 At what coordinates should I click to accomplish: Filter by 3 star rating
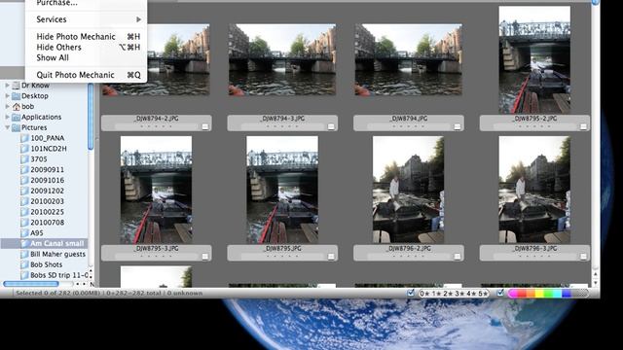click(x=458, y=294)
